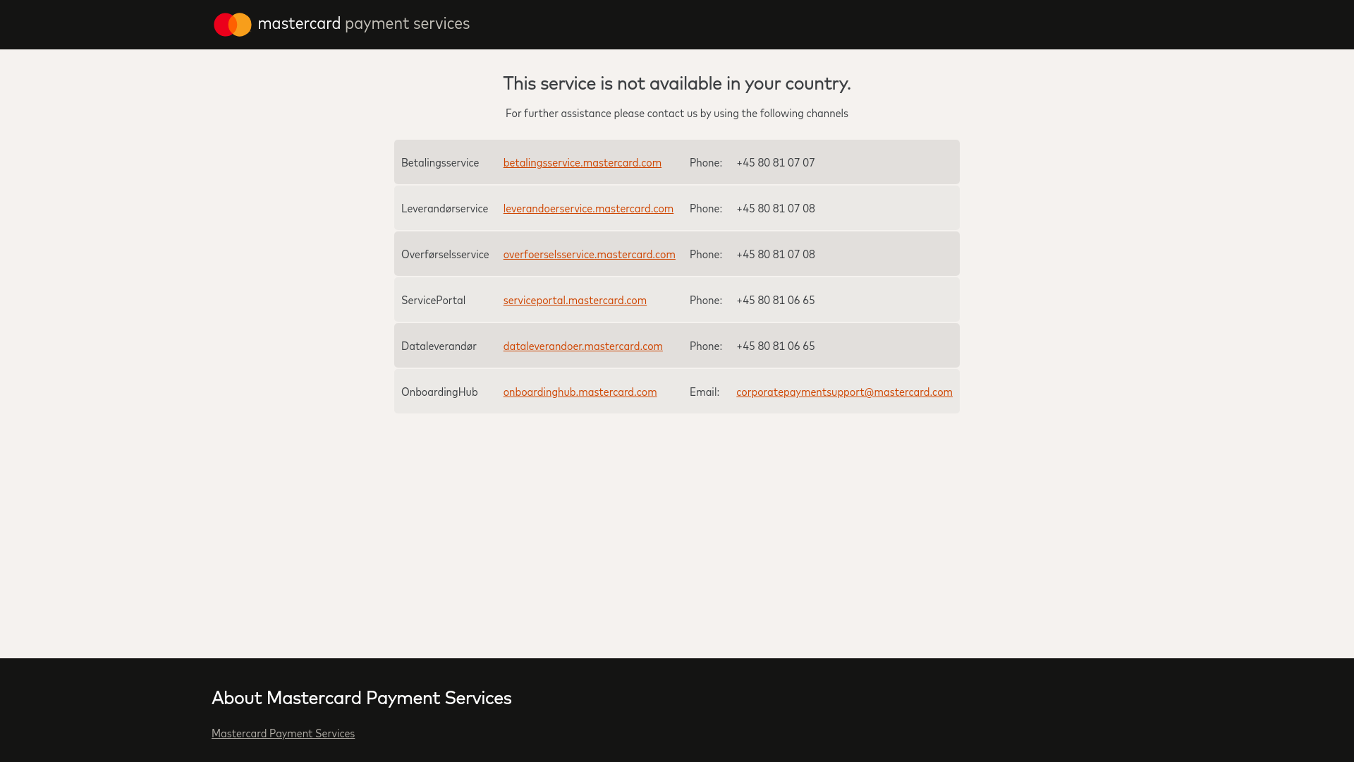This screenshot has height=762, width=1354.
Task: Click the 'Phone:' label in Dataleverandør row
Action: tap(706, 346)
